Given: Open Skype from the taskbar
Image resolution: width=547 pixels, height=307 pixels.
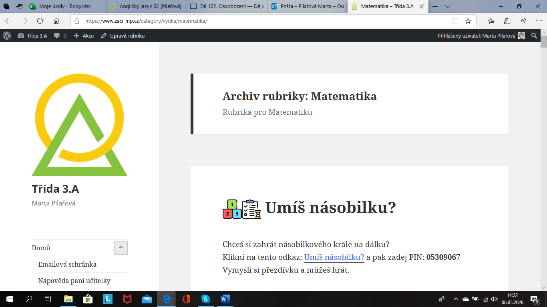Looking at the screenshot, I should click(x=205, y=299).
